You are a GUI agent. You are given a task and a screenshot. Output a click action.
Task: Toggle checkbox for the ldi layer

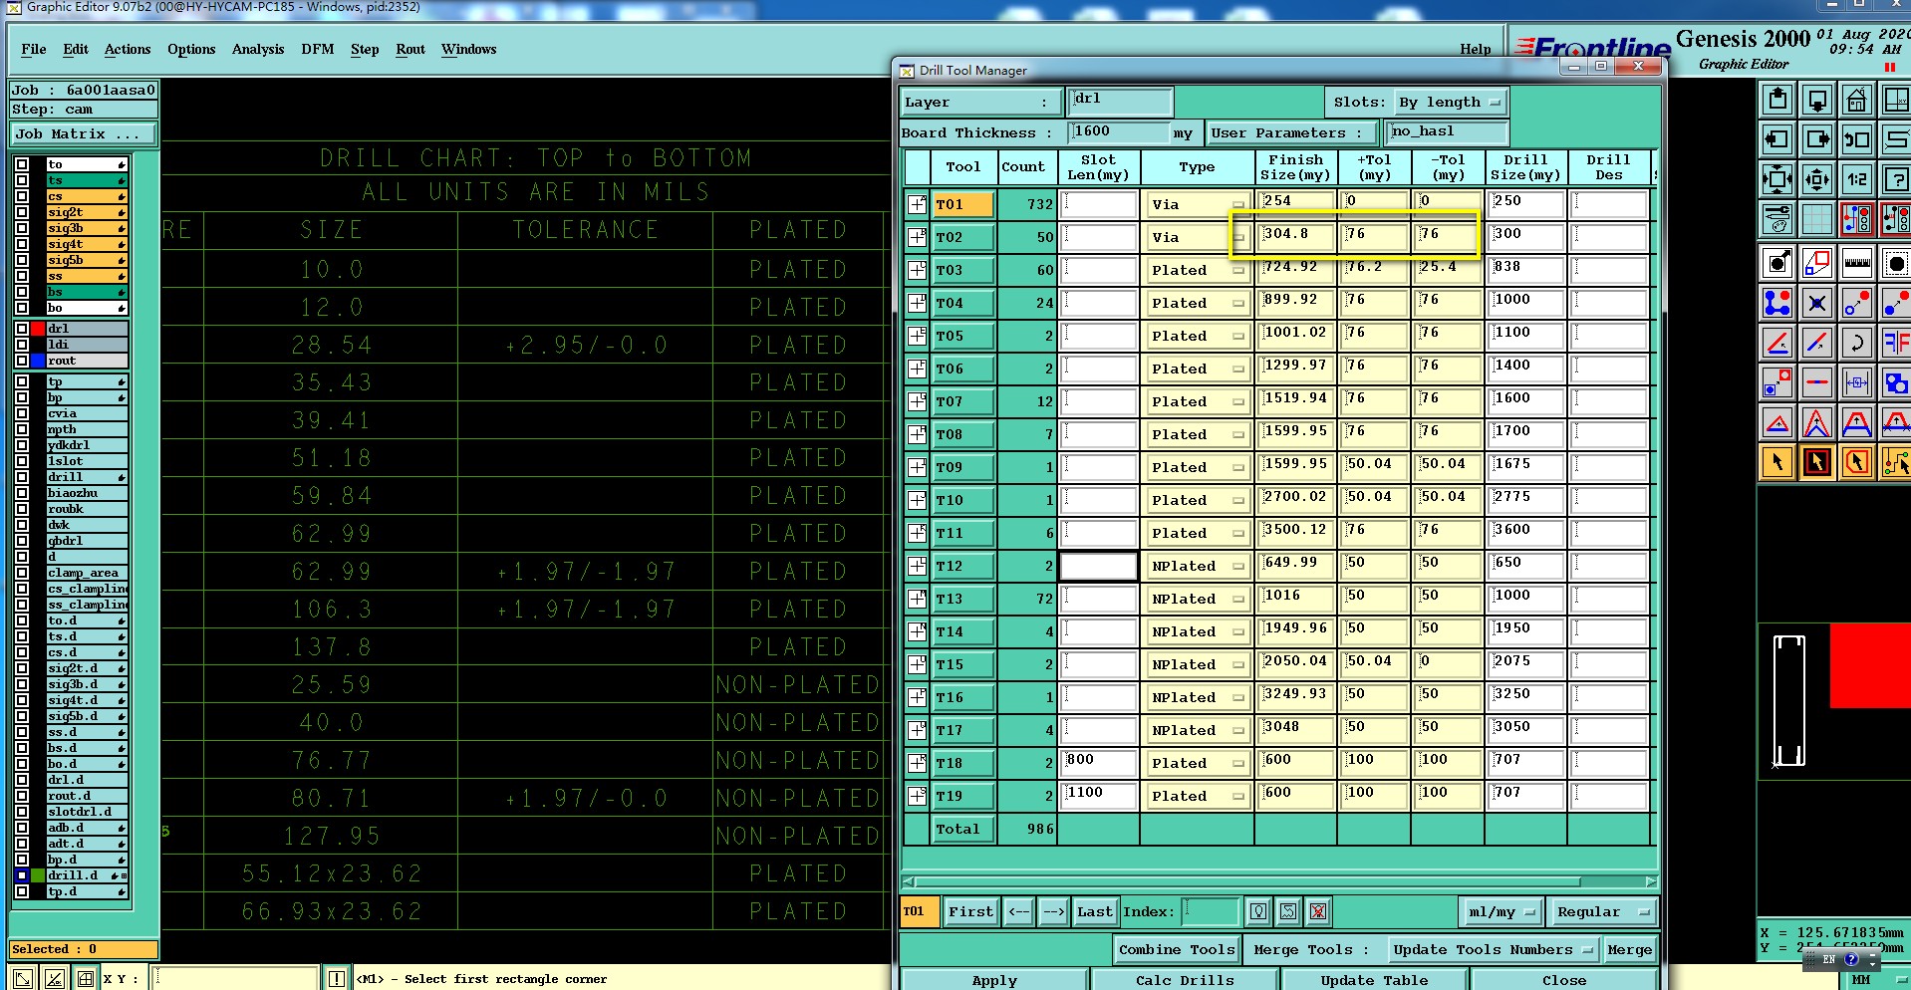click(22, 345)
